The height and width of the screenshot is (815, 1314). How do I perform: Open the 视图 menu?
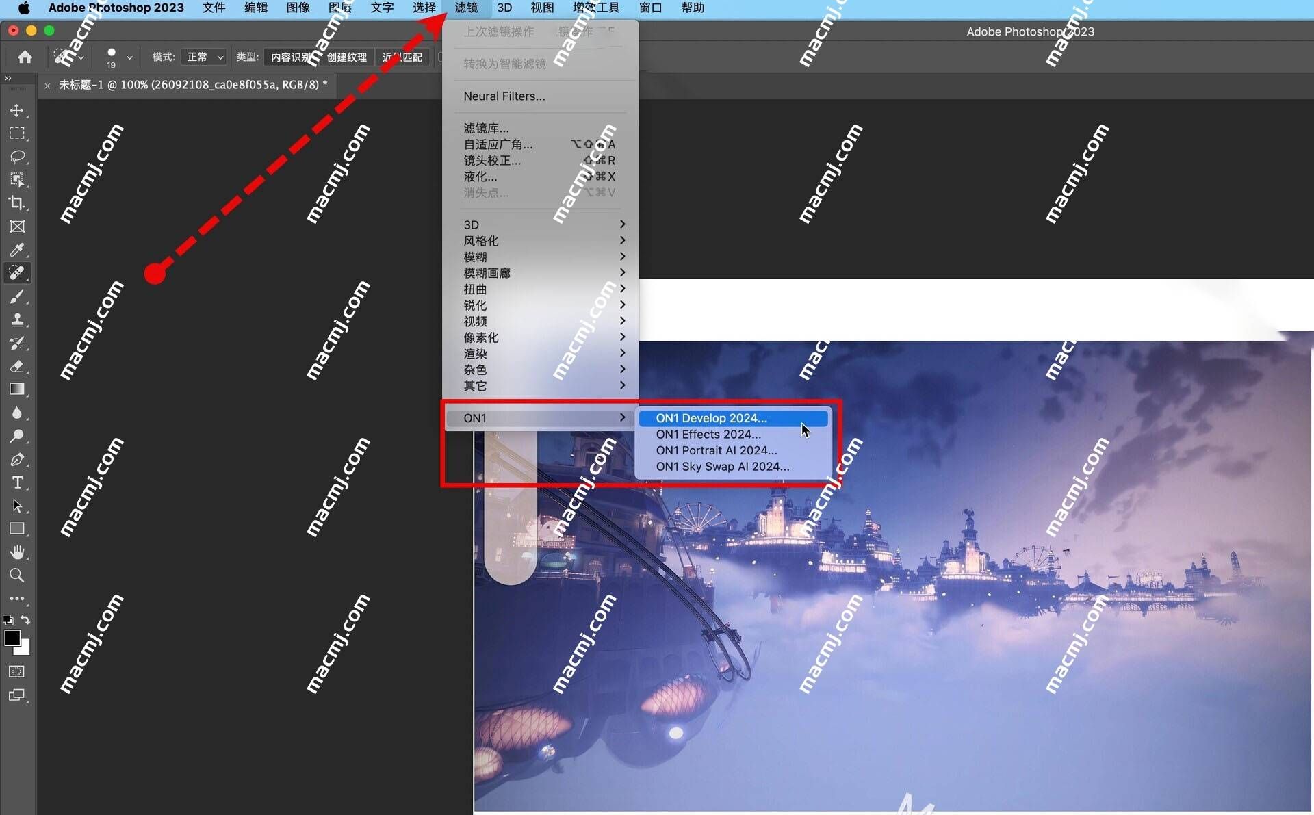(x=543, y=8)
